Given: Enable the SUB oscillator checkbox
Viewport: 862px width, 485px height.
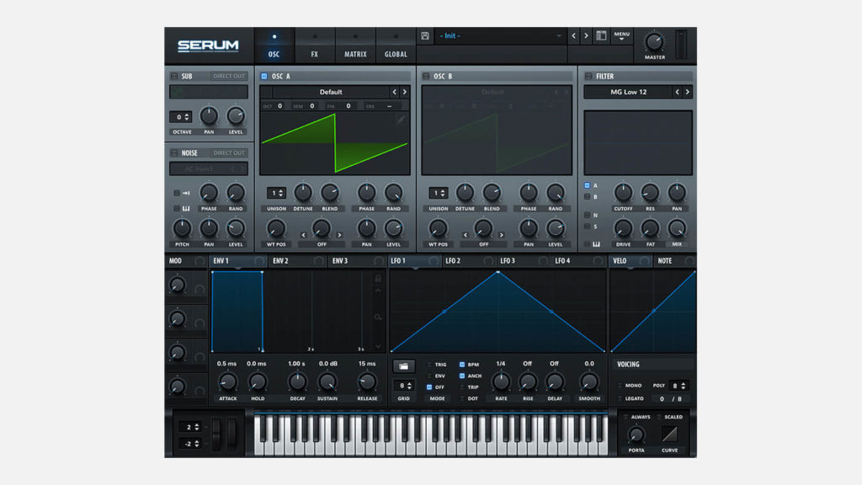Looking at the screenshot, I should coord(173,77).
